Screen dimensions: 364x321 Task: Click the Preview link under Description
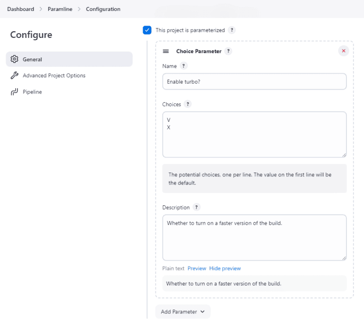197,268
